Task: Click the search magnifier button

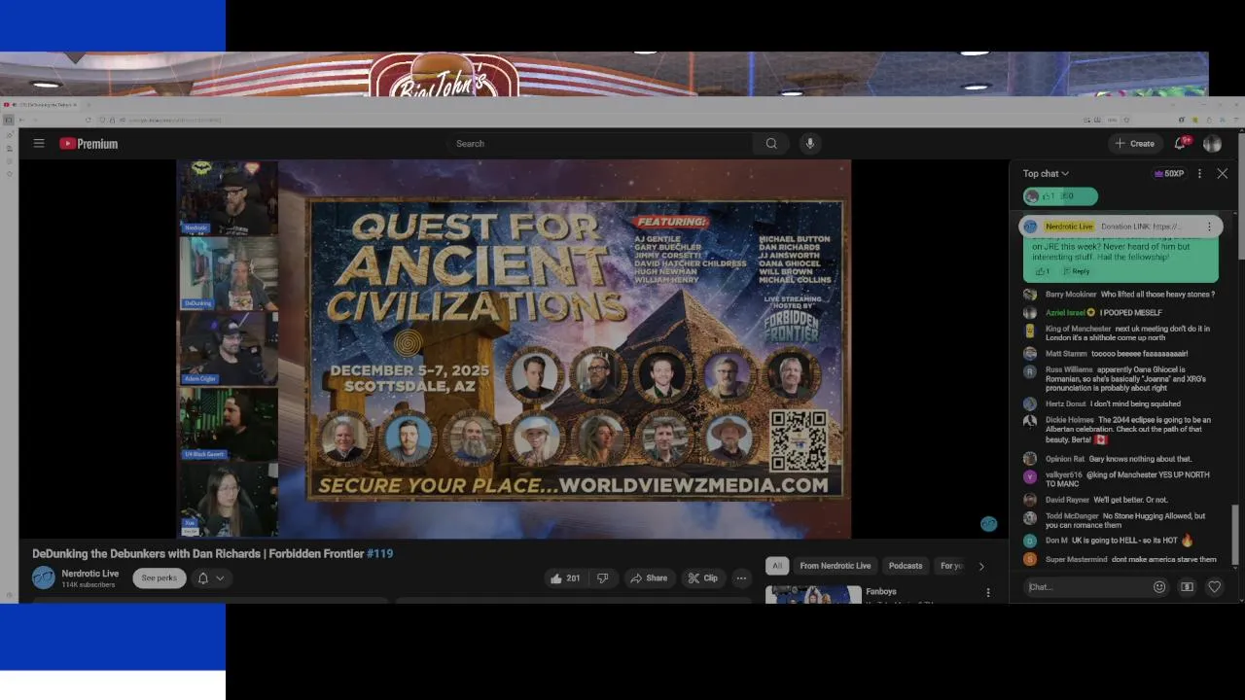Action: [771, 143]
